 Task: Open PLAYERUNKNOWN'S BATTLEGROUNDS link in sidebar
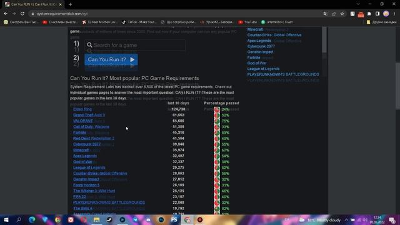click(283, 74)
